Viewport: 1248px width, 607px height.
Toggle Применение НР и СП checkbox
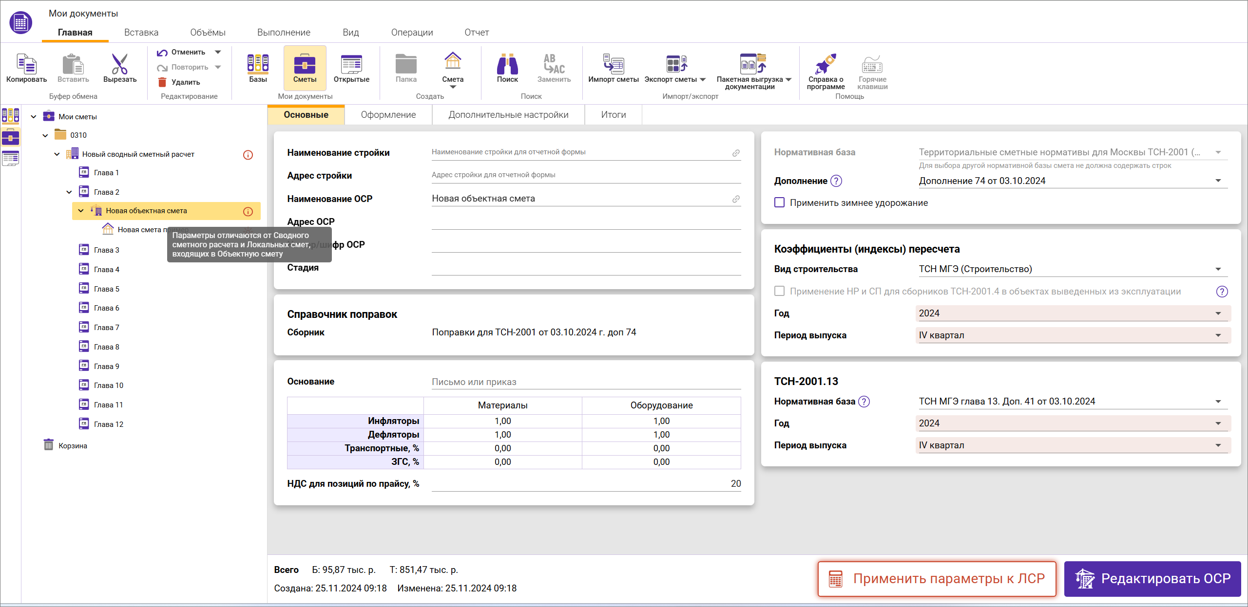coord(780,291)
